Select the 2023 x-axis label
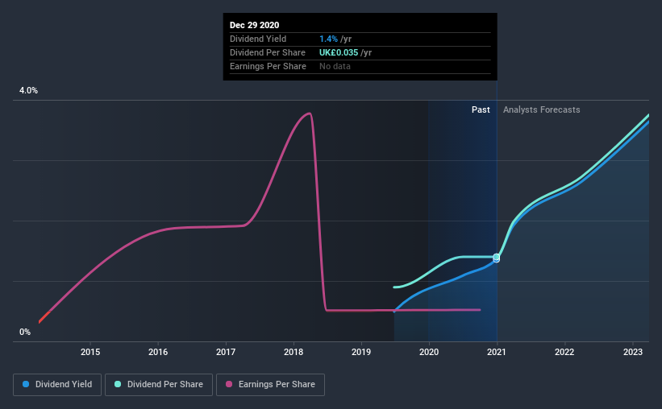The width and height of the screenshot is (662, 409). click(633, 352)
